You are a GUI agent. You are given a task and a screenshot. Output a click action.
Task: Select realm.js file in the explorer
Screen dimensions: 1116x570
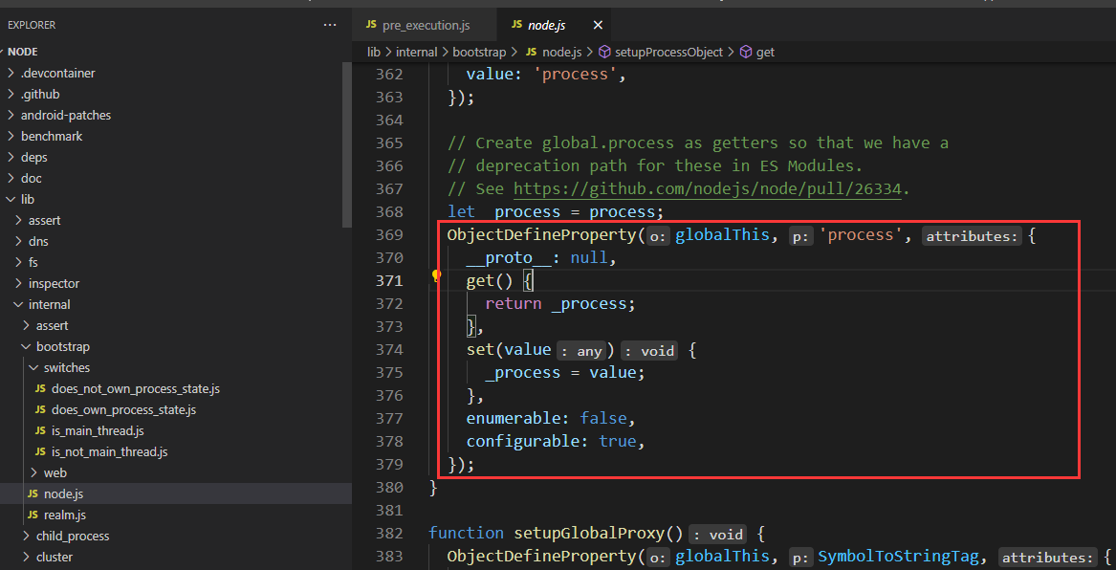(x=65, y=515)
